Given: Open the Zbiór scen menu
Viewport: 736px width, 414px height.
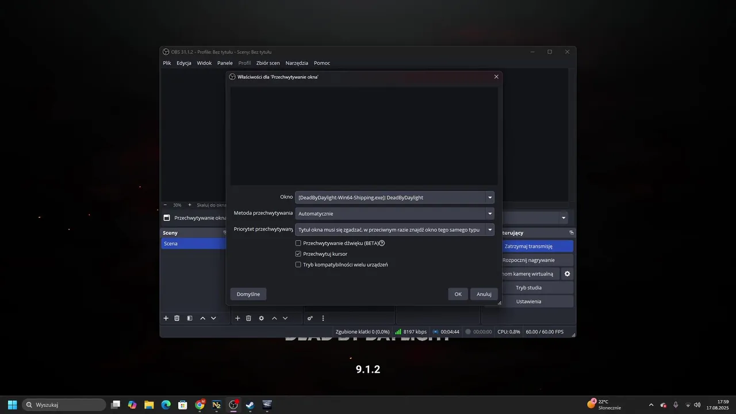Looking at the screenshot, I should tap(268, 63).
